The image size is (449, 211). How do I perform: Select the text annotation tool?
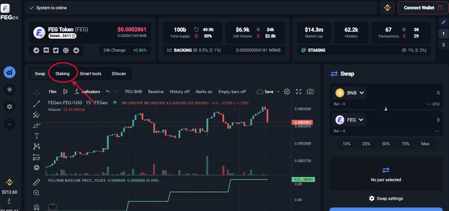click(x=36, y=136)
